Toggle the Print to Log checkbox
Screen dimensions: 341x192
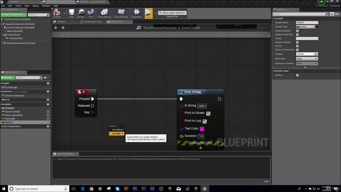205,121
